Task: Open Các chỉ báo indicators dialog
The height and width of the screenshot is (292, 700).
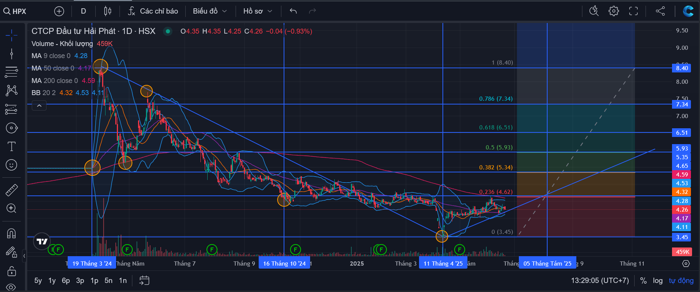Action: [x=153, y=11]
